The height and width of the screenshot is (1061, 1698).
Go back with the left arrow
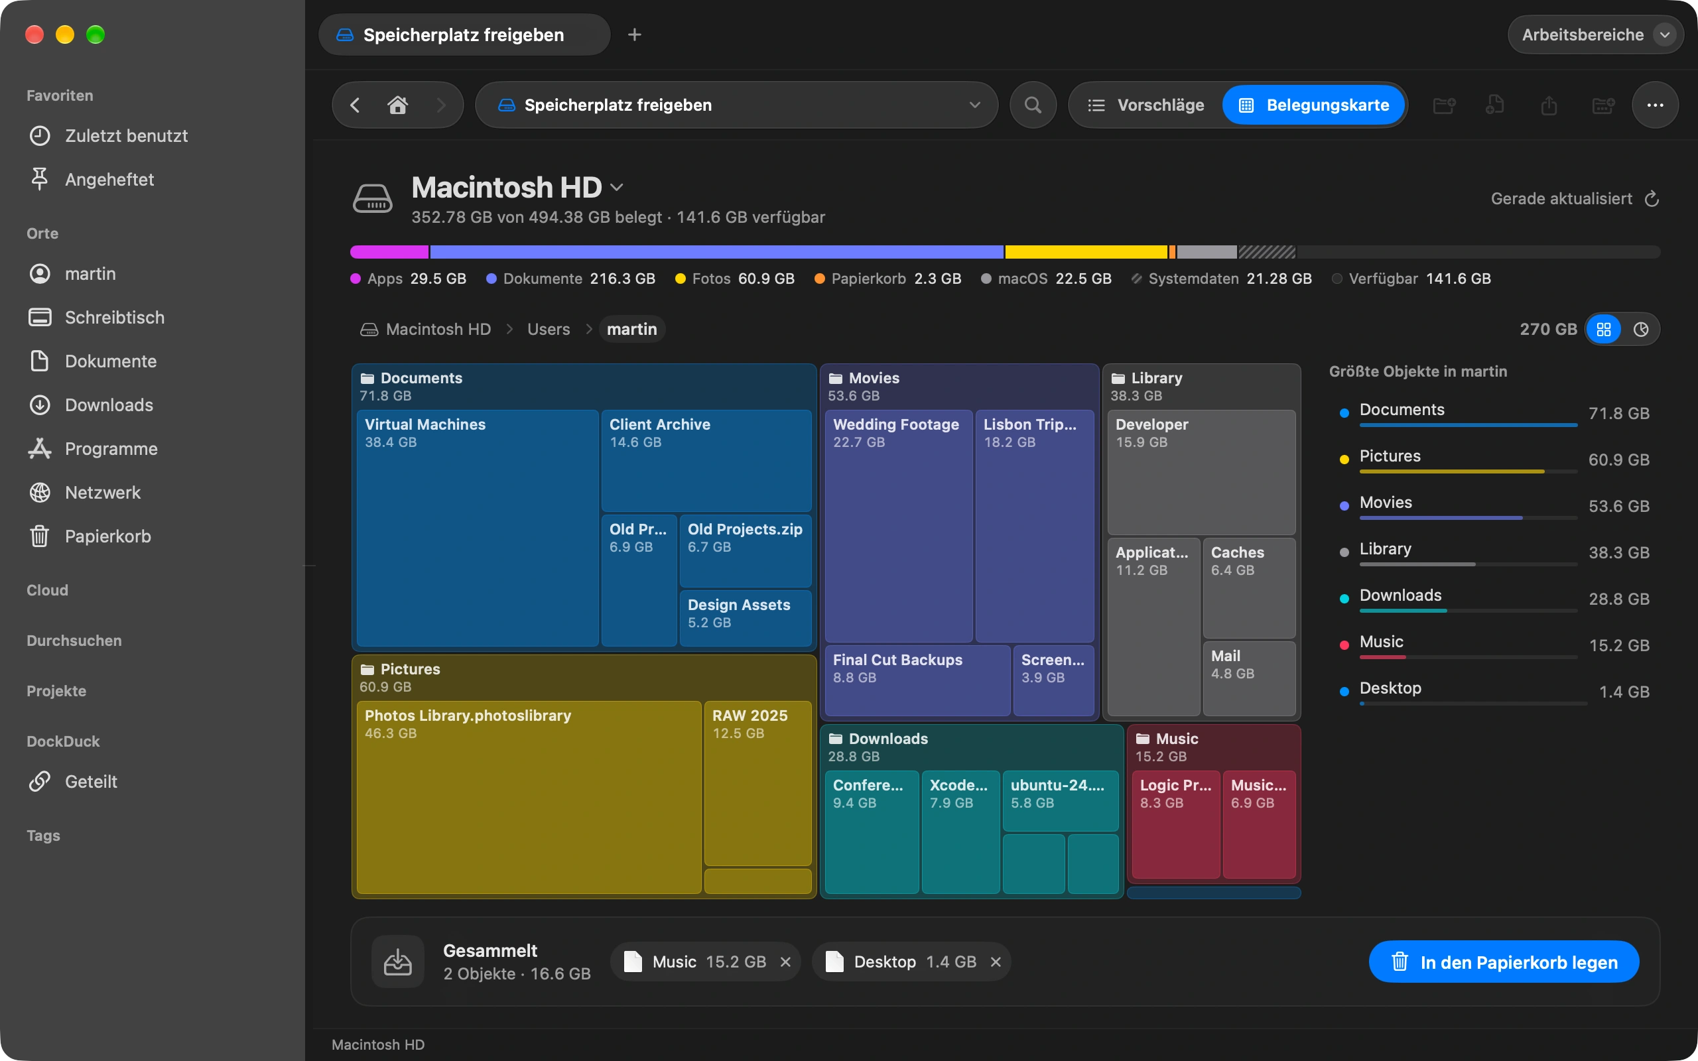click(x=355, y=105)
